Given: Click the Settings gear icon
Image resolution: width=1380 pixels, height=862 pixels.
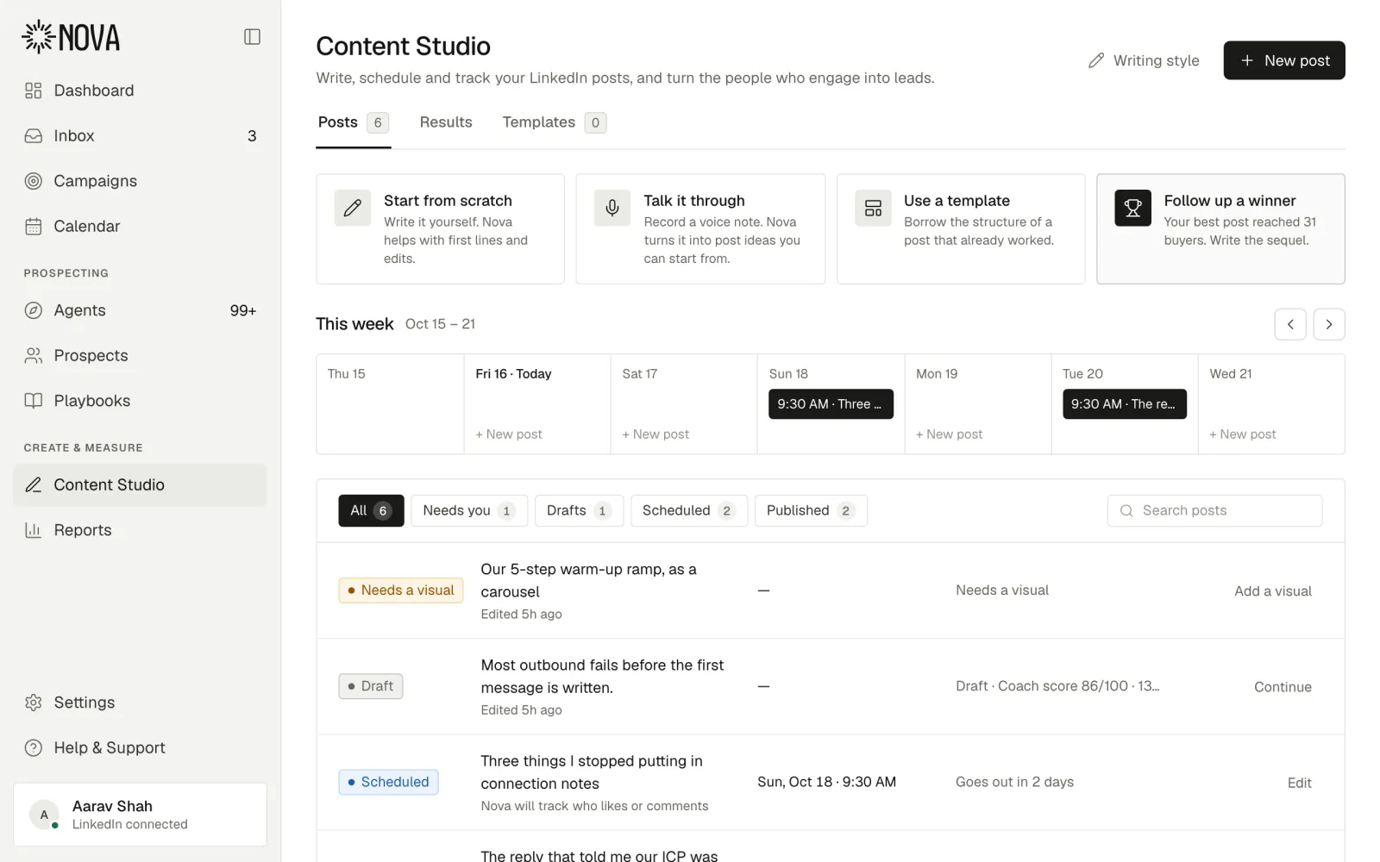Looking at the screenshot, I should click(34, 703).
